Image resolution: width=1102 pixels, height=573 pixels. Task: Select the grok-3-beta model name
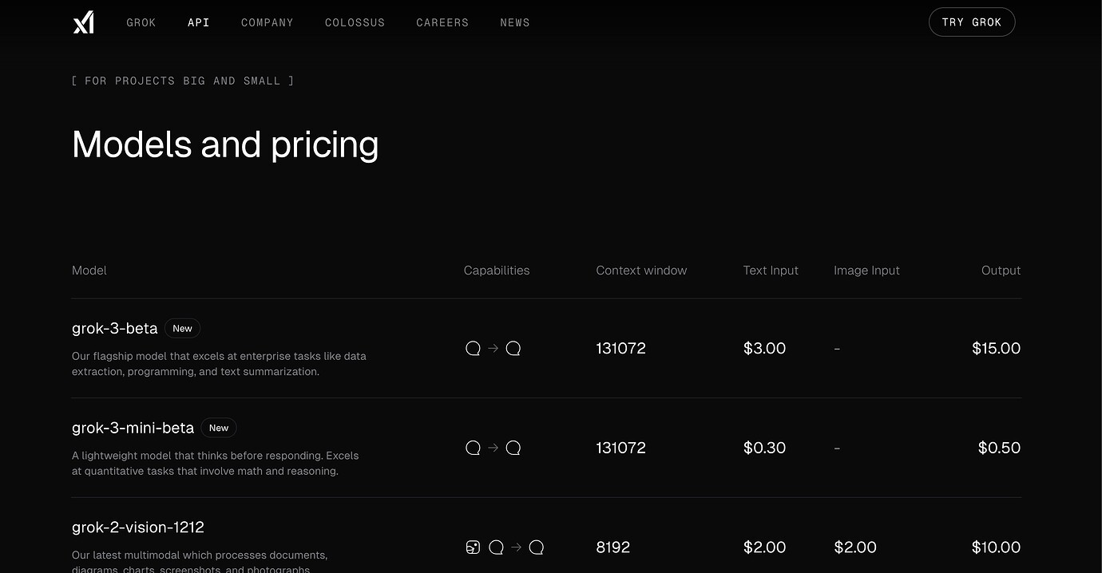click(x=115, y=328)
